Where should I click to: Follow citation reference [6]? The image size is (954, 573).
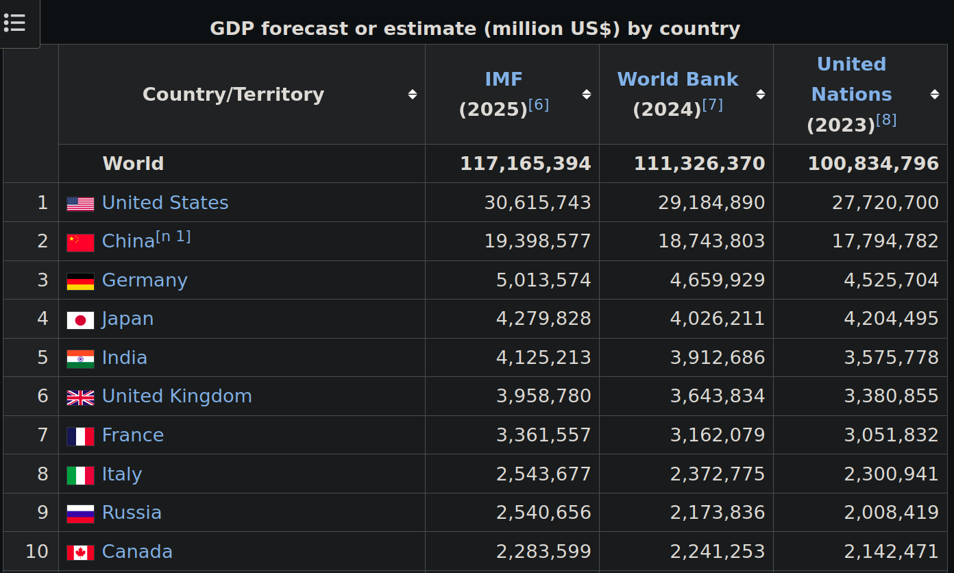point(539,105)
